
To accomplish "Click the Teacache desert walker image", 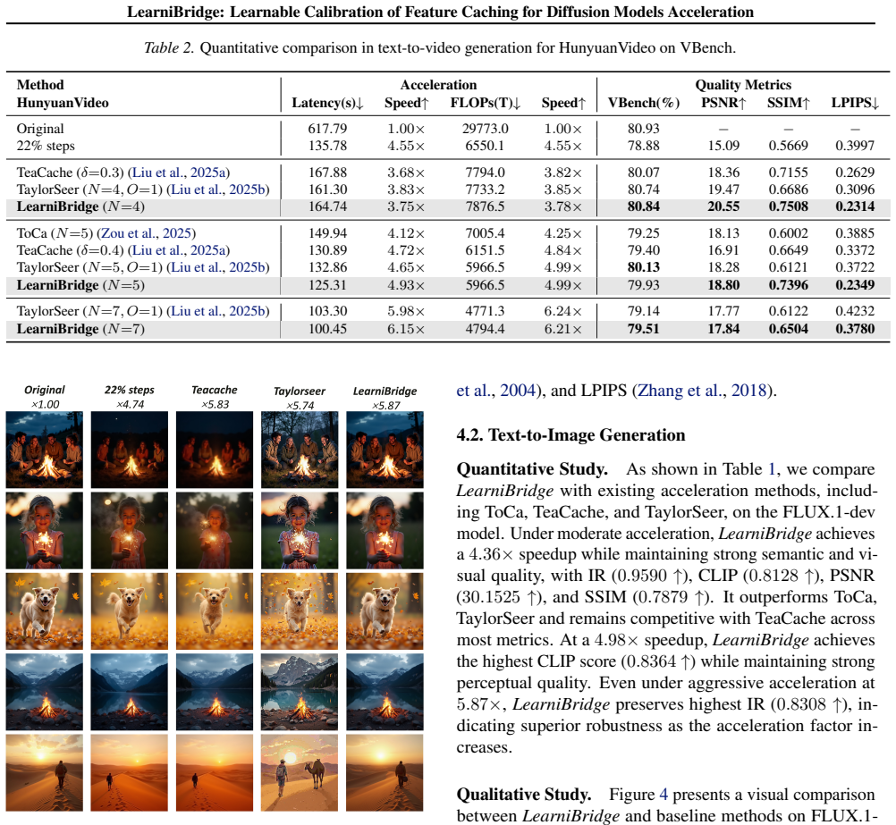I will point(215,773).
